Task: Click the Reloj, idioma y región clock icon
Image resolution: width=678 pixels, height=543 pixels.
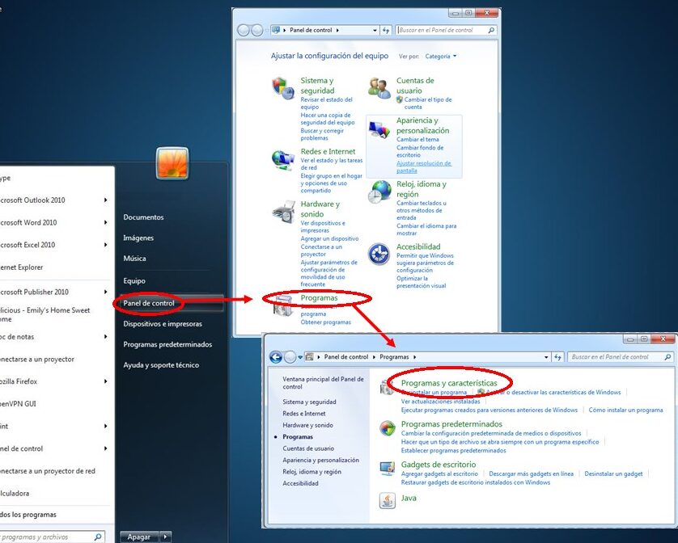Action: click(x=379, y=192)
